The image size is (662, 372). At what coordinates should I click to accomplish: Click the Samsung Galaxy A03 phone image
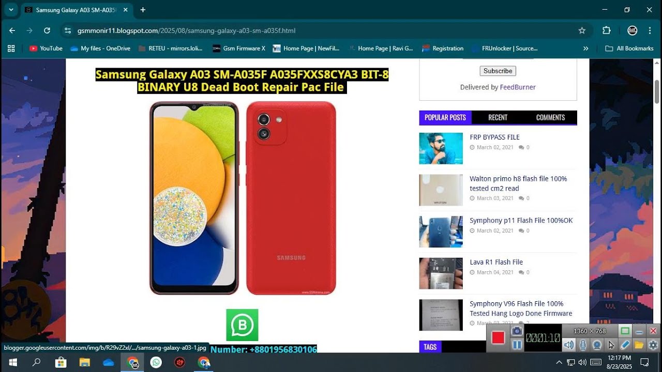pos(243,198)
